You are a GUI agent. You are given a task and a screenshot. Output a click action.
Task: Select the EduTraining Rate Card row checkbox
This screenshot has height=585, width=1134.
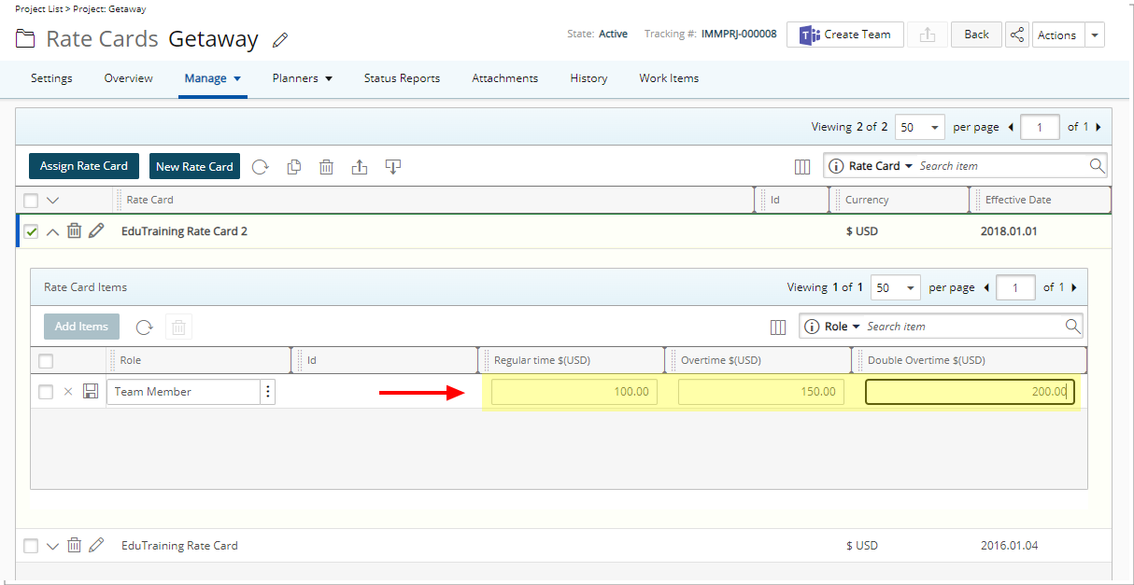[x=31, y=546]
